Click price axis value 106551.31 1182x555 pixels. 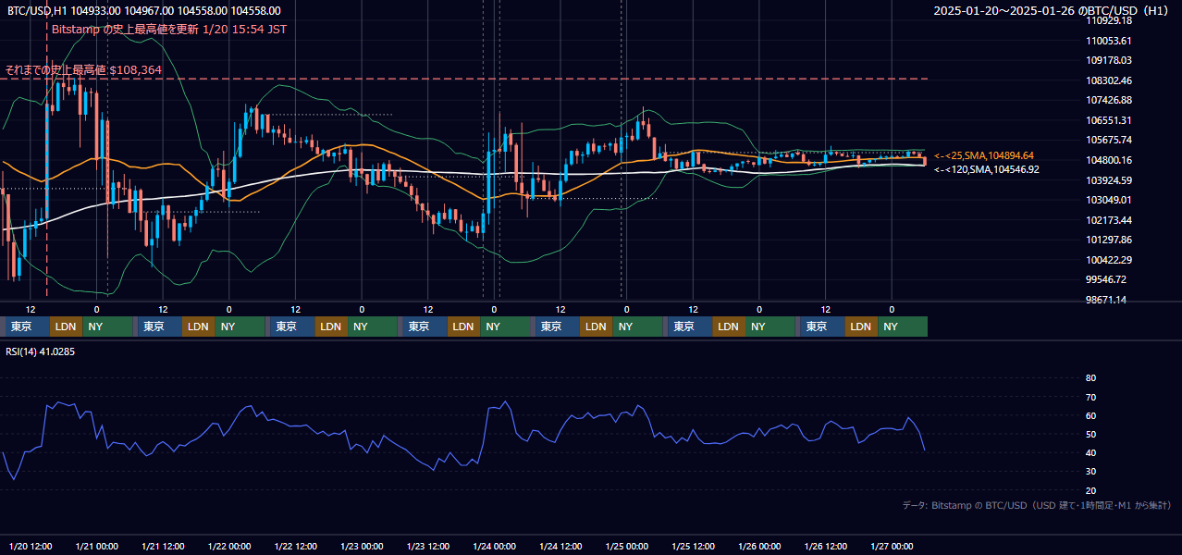point(1108,120)
